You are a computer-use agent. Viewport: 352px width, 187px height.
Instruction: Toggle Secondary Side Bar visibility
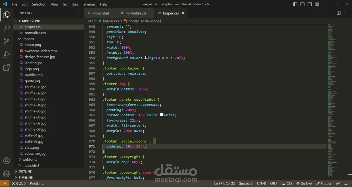click(x=310, y=4)
